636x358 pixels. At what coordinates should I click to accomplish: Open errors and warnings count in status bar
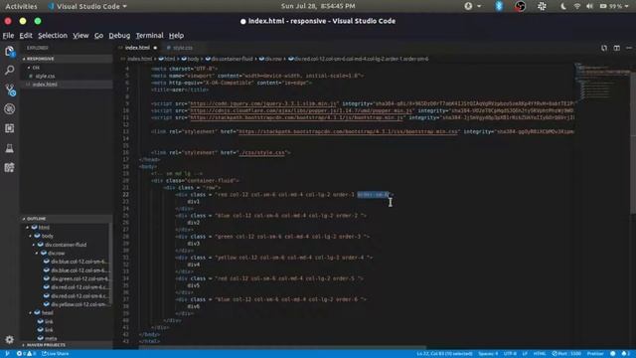tap(27, 354)
